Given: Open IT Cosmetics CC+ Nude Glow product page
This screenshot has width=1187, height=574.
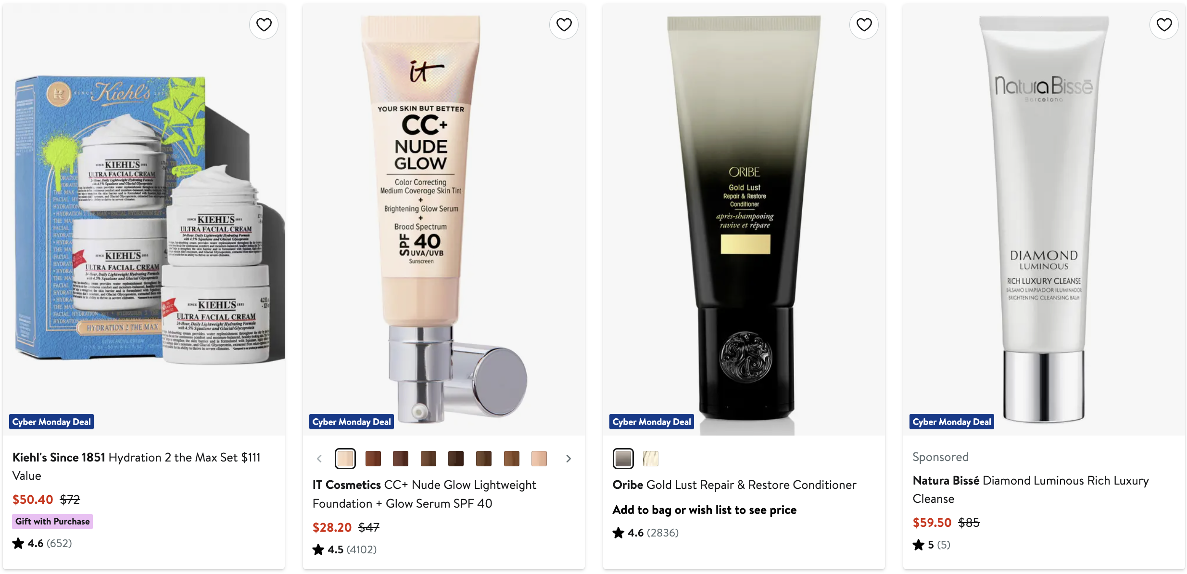Looking at the screenshot, I should tap(424, 494).
